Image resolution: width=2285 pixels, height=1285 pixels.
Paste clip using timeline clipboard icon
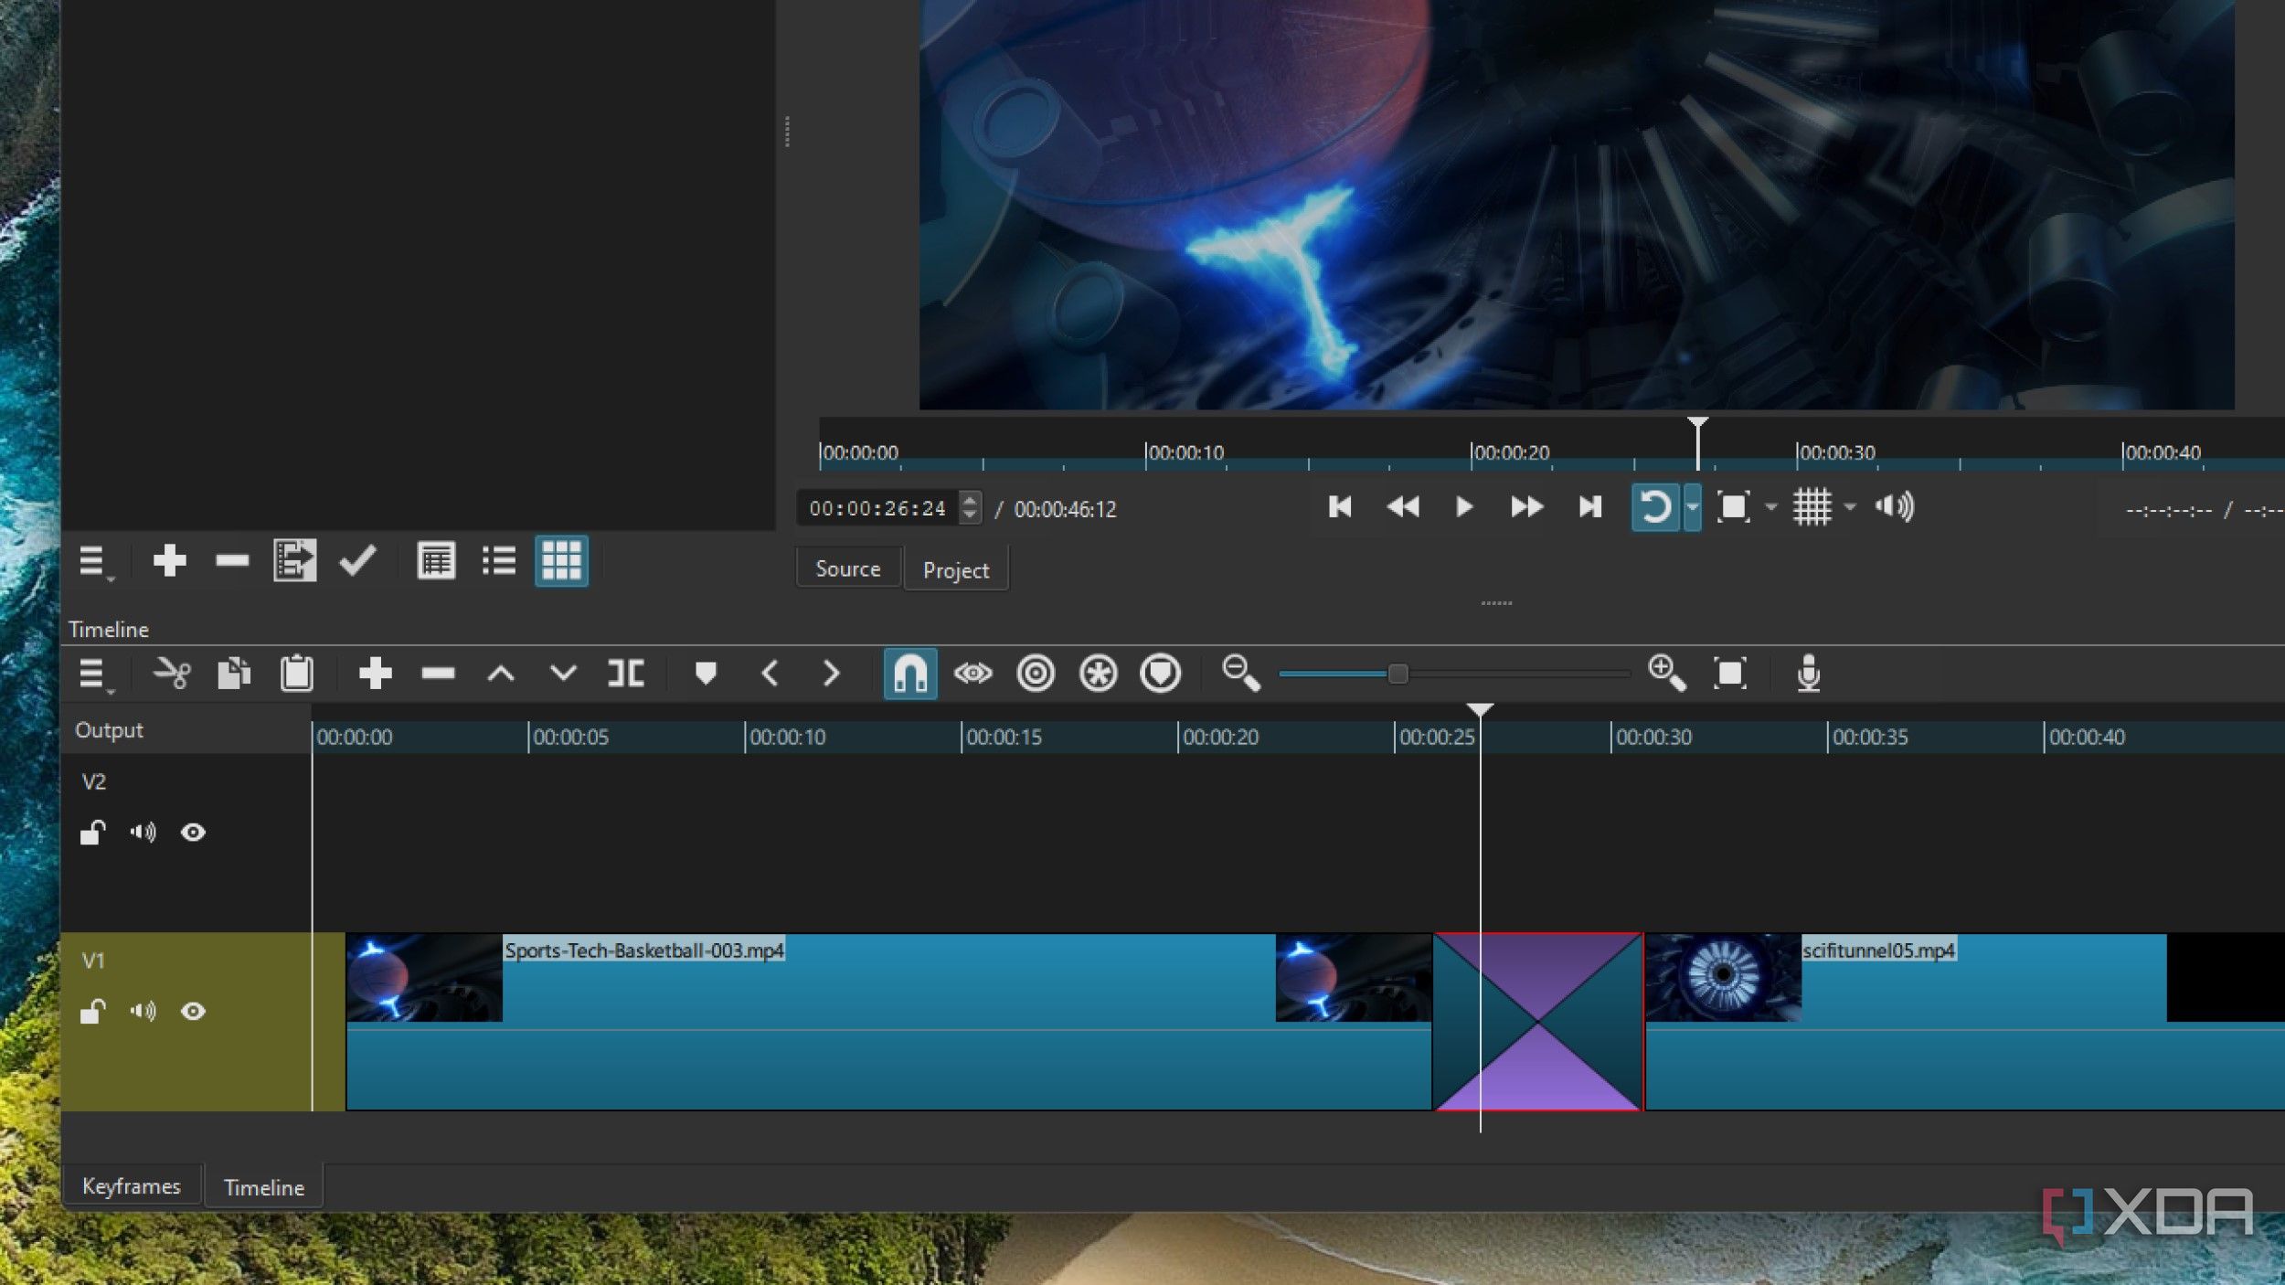click(x=296, y=674)
